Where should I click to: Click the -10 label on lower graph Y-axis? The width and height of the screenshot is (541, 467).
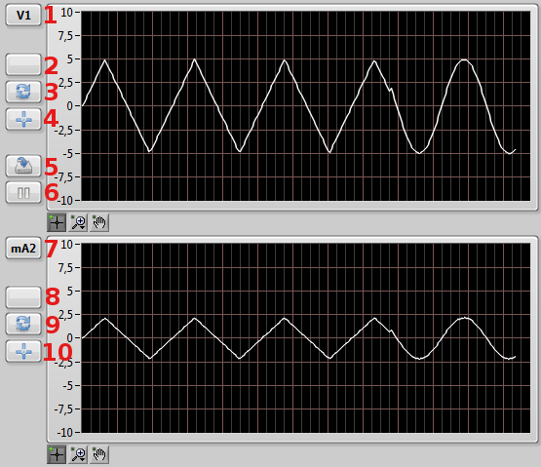65,433
